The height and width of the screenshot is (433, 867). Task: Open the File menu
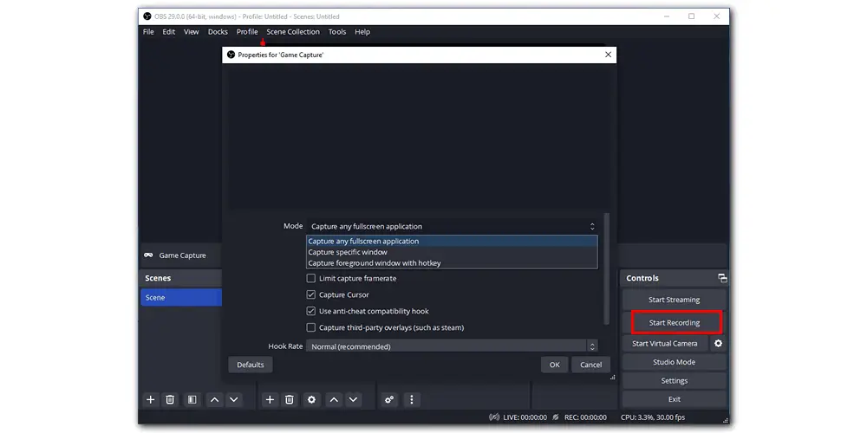[148, 32]
